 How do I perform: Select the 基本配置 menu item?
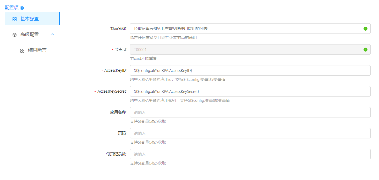click(30, 19)
